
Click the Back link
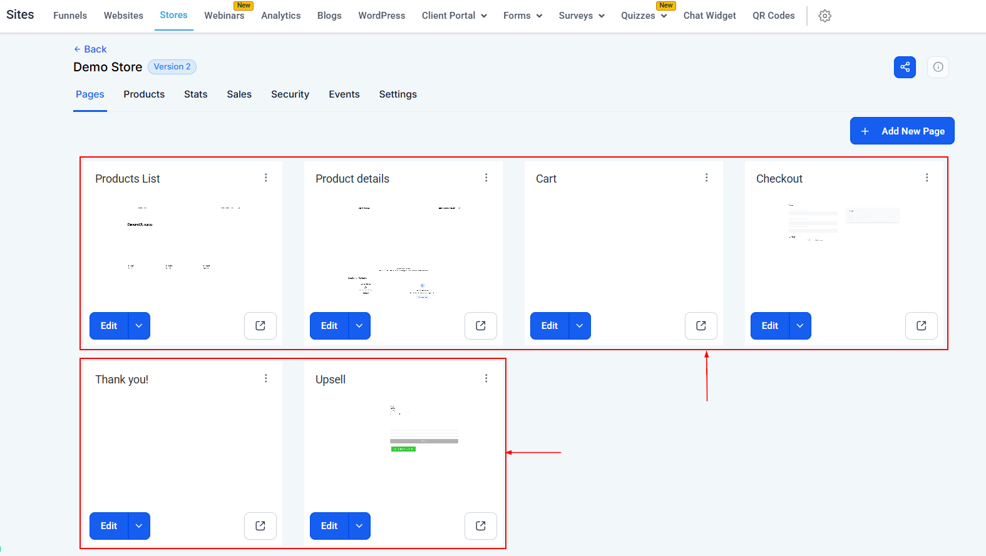click(90, 49)
